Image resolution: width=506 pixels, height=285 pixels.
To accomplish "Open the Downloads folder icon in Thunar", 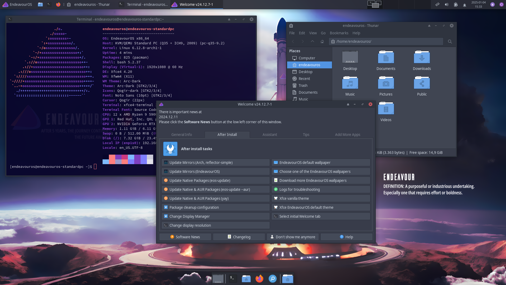I will tap(422, 57).
